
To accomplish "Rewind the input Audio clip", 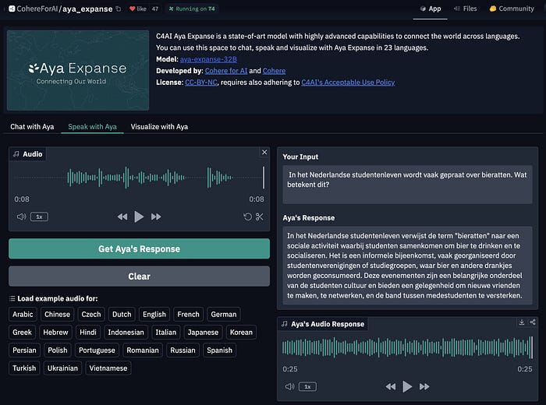I will tap(122, 217).
